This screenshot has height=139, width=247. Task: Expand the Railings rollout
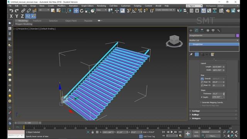tap(213, 115)
